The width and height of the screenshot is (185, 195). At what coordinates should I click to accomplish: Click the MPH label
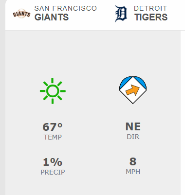tap(133, 172)
